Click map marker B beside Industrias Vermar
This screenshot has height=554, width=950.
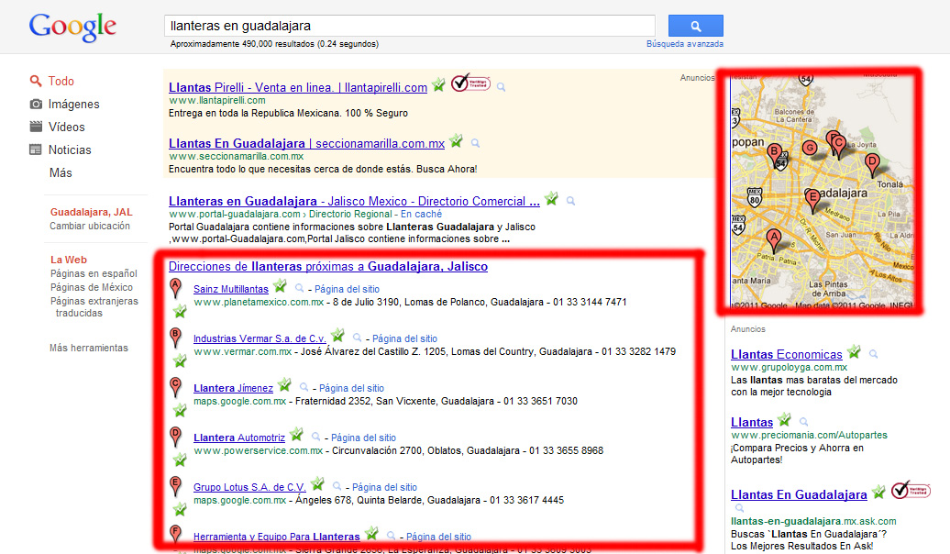[x=175, y=338]
